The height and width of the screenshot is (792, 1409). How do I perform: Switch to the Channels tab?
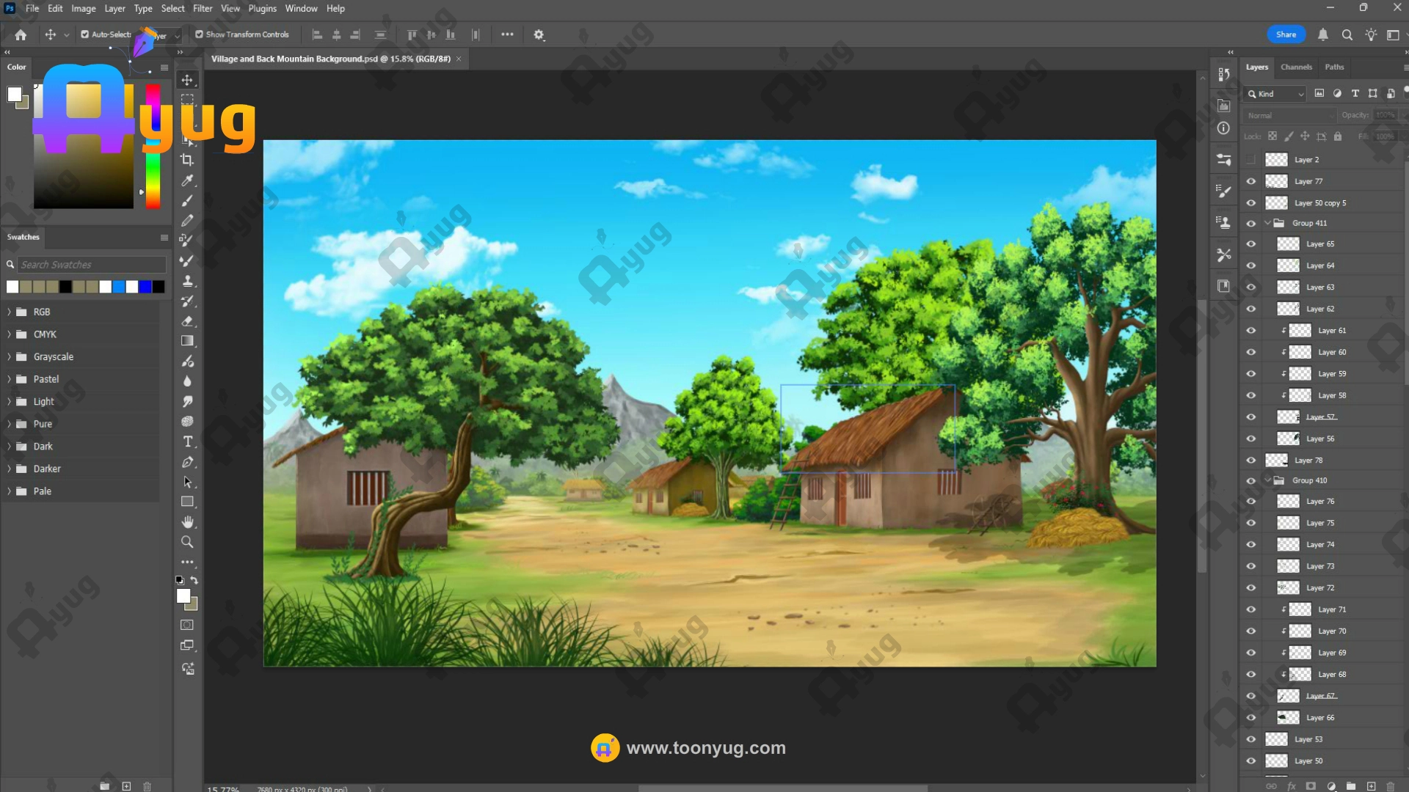pos(1296,67)
